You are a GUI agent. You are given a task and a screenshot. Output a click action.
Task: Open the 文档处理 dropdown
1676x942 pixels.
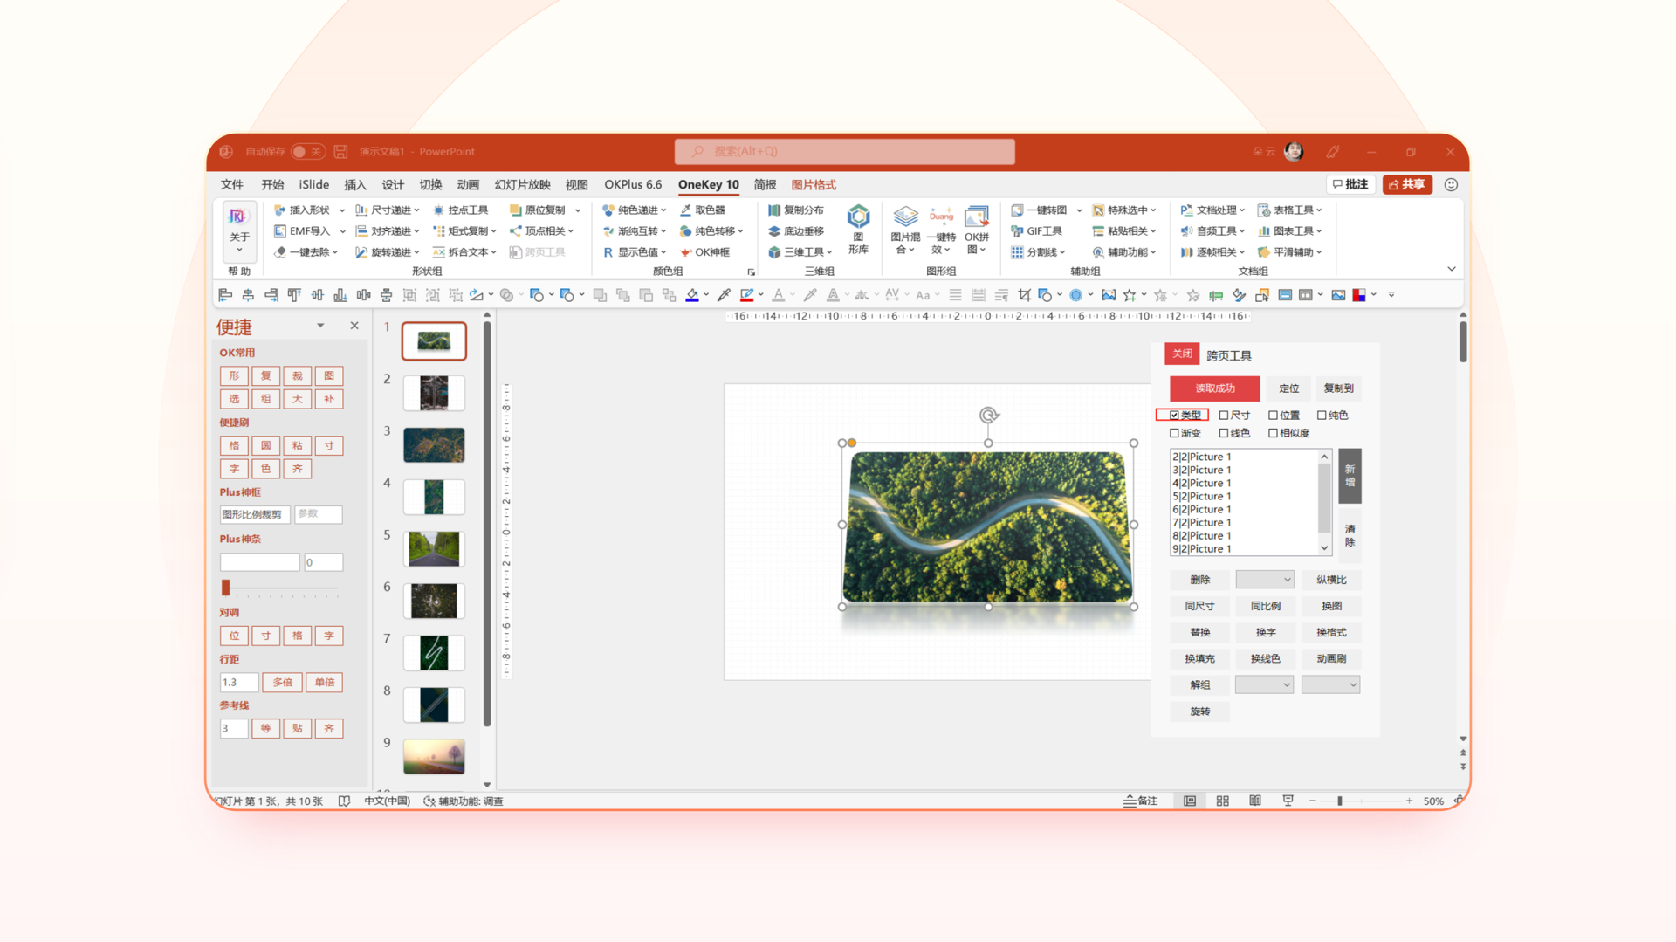point(1212,210)
